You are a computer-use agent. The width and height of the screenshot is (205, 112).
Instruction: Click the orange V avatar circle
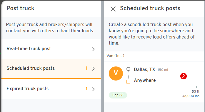pos(116,73)
